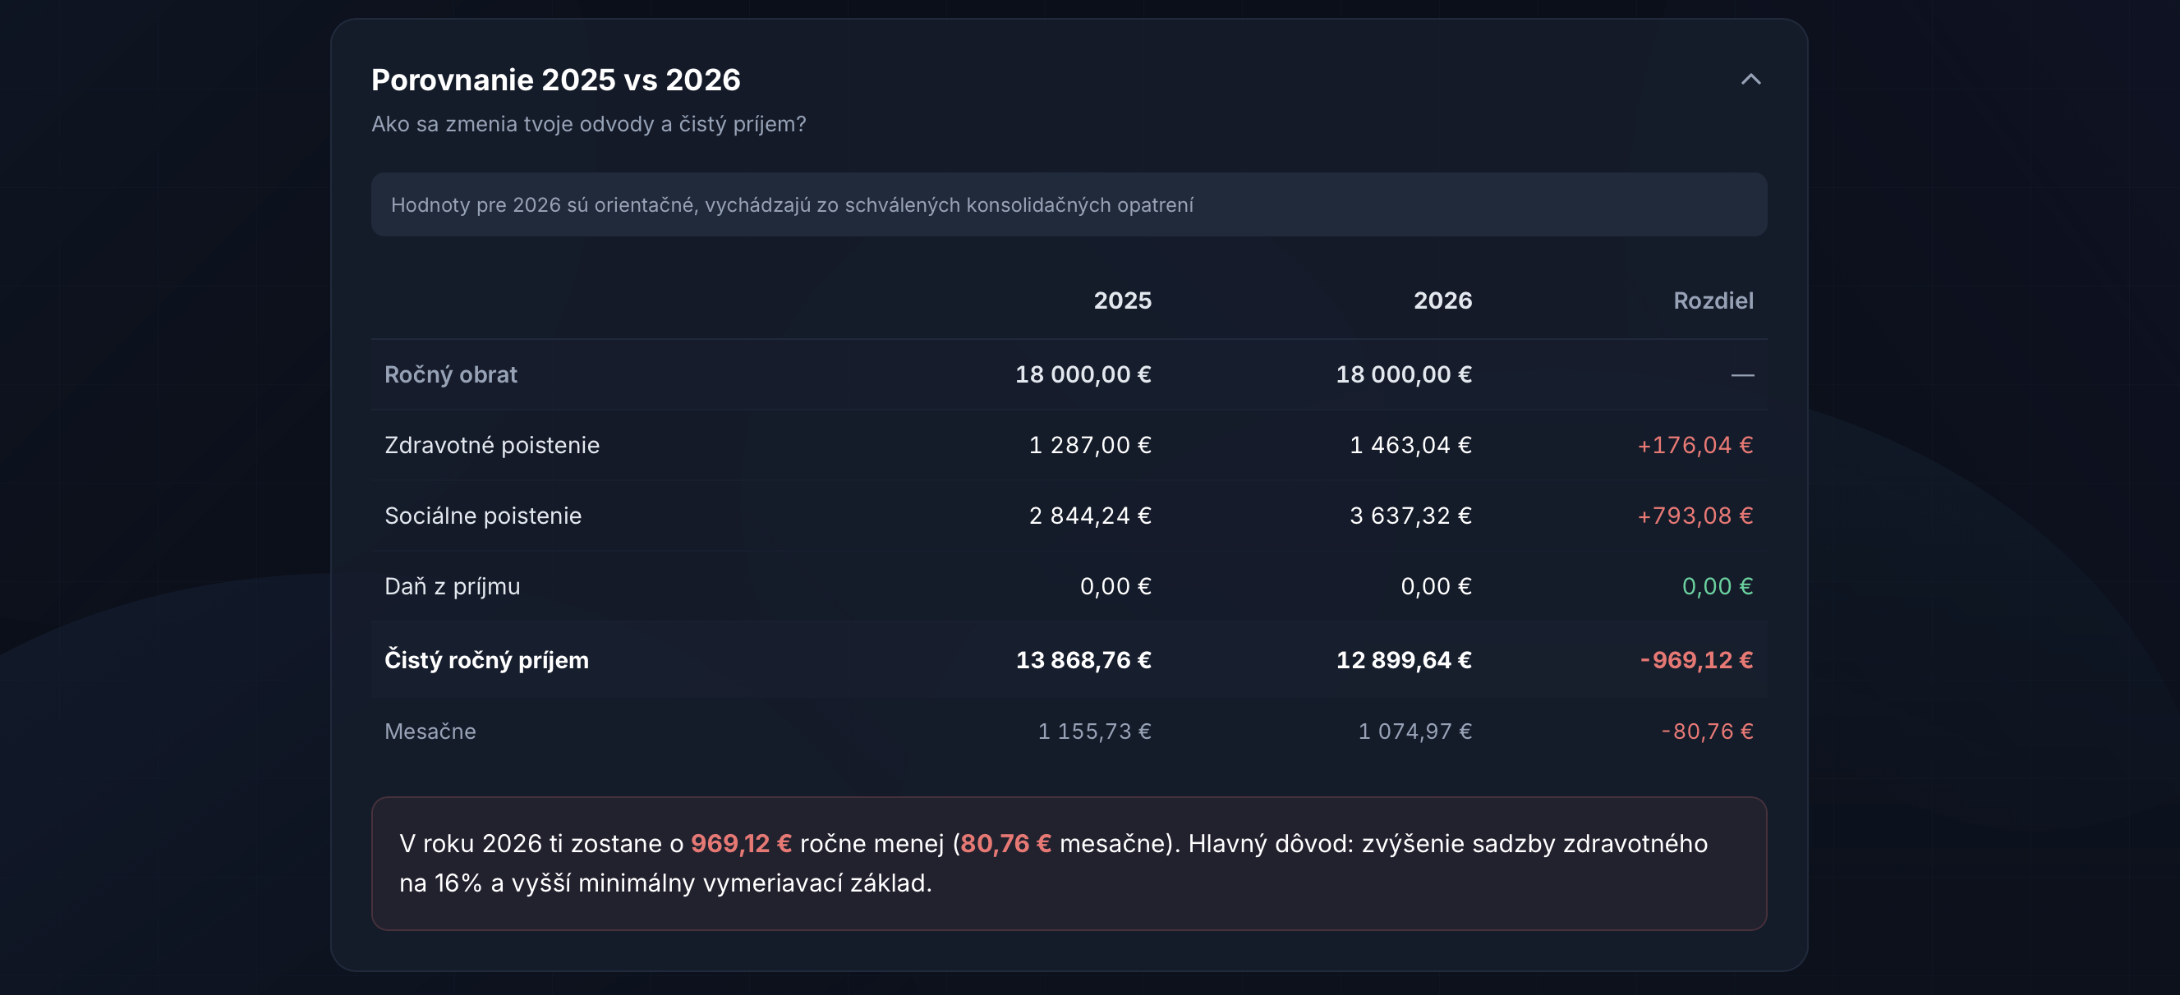Click the 2026 net income 12 899,64 €
Image resolution: width=2180 pixels, height=995 pixels.
coord(1403,660)
